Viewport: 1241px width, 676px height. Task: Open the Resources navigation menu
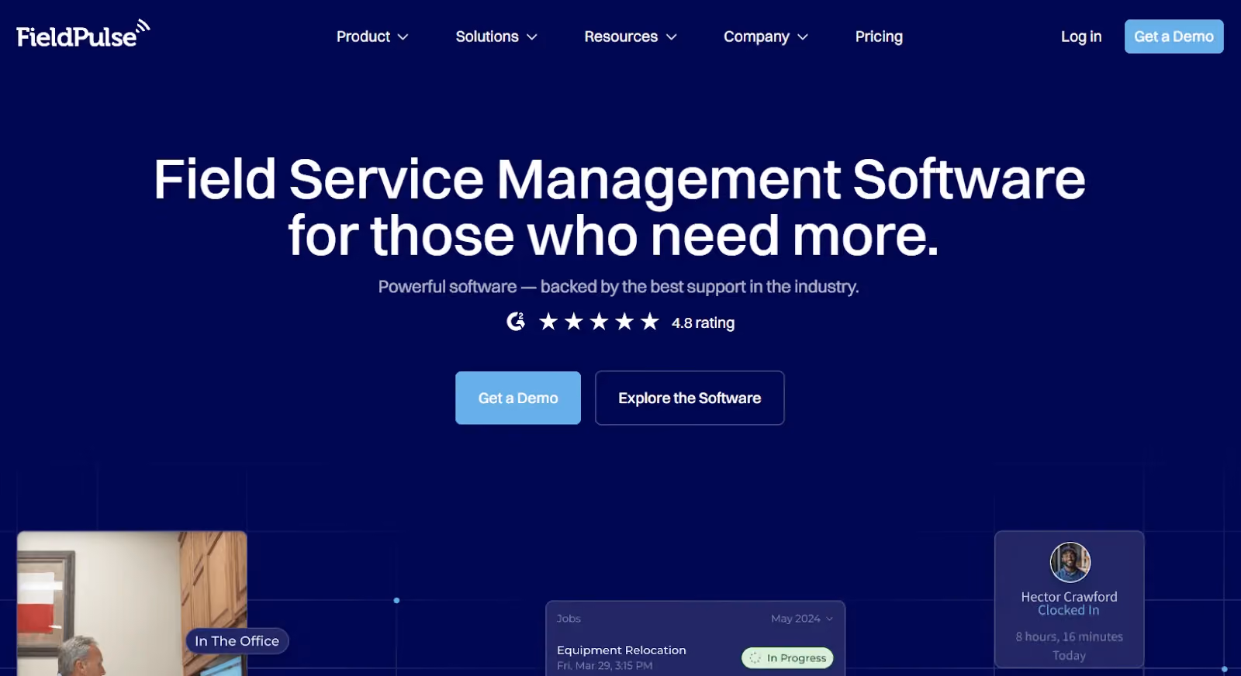point(631,36)
